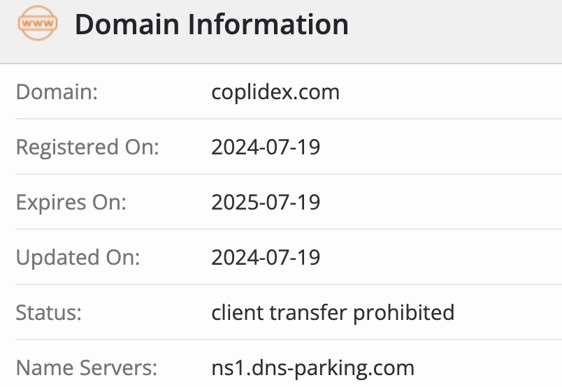The image size is (562, 387).
Task: Click the Registered On: label
Action: coord(87,147)
